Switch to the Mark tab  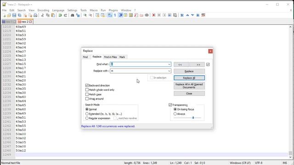(x=122, y=57)
